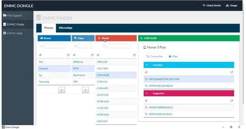The height and width of the screenshot is (129, 246).
Task: Click the Model list sort icon
Action: pos(134,55)
